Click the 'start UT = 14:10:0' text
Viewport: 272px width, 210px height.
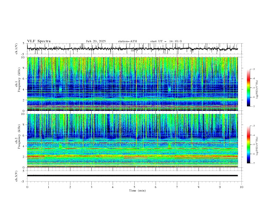(166, 41)
